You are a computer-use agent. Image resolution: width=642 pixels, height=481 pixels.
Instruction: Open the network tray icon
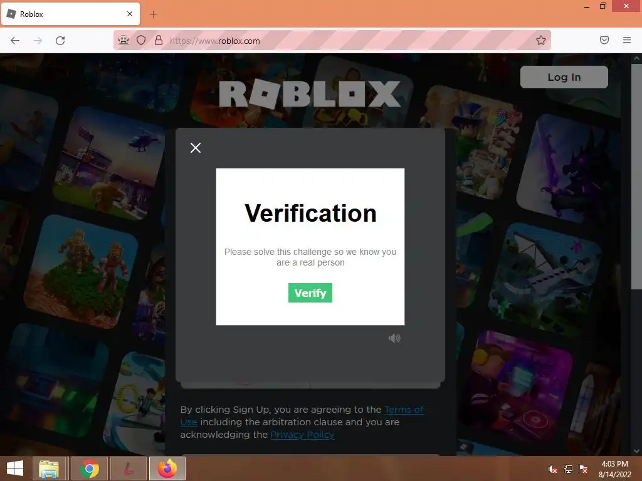(x=567, y=469)
